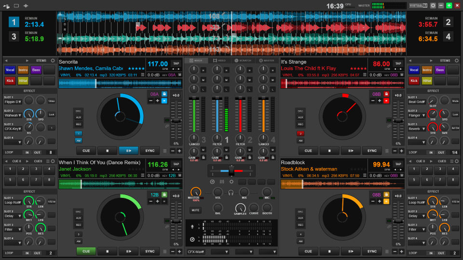The image size is (463, 260).
Task: Switch to the SCRATCH tab
Action: 243,61
